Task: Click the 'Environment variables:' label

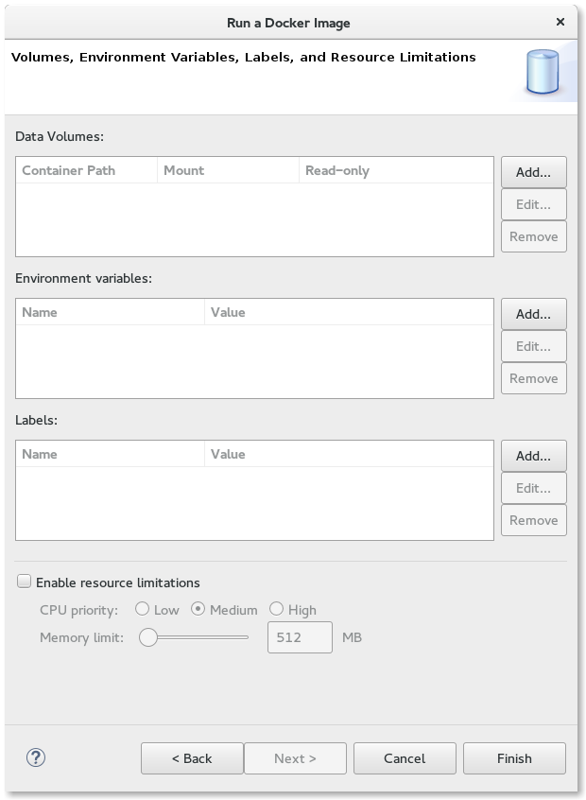Action: (83, 278)
